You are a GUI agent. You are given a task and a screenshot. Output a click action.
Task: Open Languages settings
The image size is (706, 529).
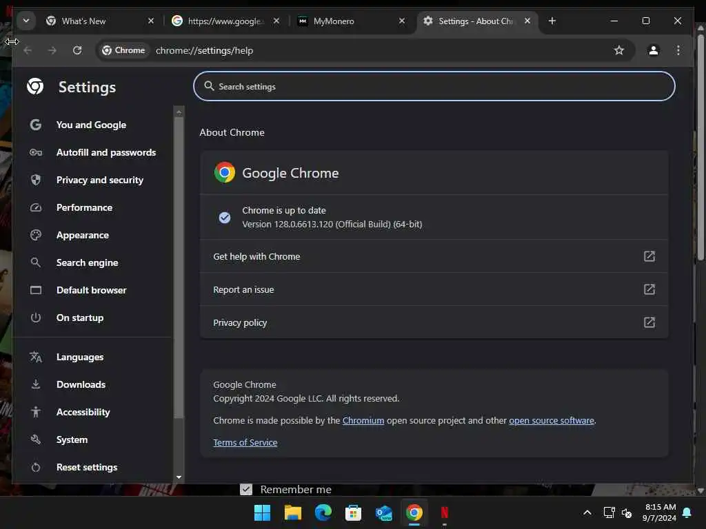pos(80,357)
